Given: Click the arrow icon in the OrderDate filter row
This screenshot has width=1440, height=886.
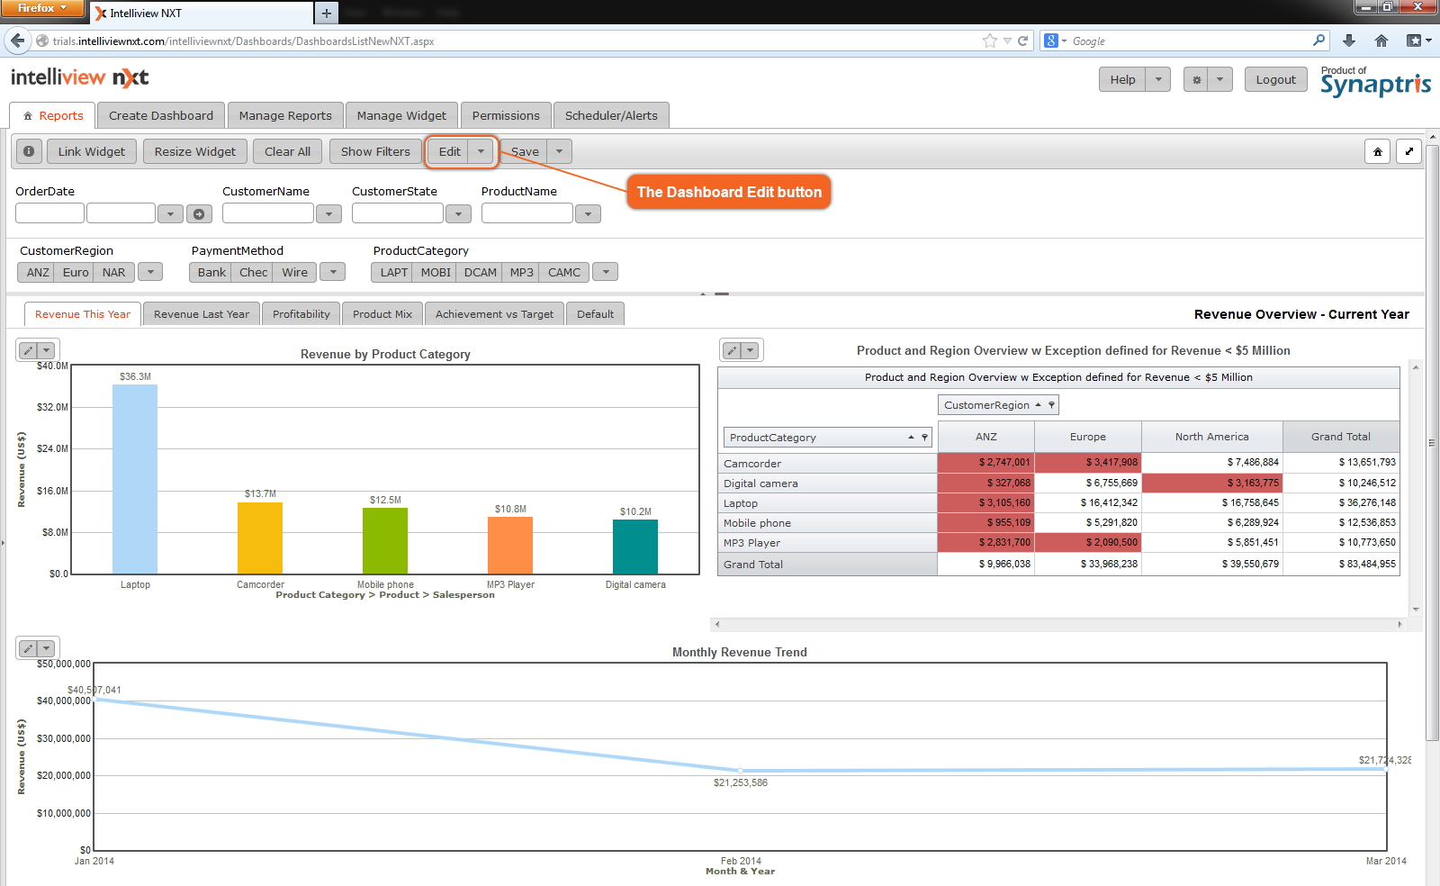Looking at the screenshot, I should (199, 213).
